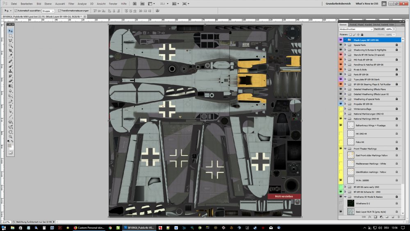
Task: Choose the Type tool
Action: 11,107
